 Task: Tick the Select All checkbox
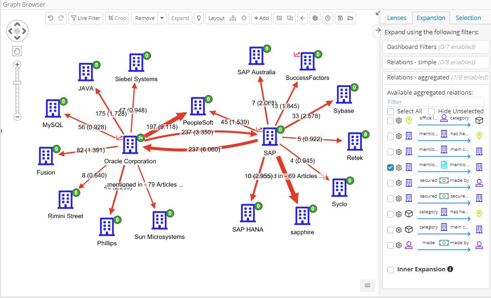(x=391, y=111)
